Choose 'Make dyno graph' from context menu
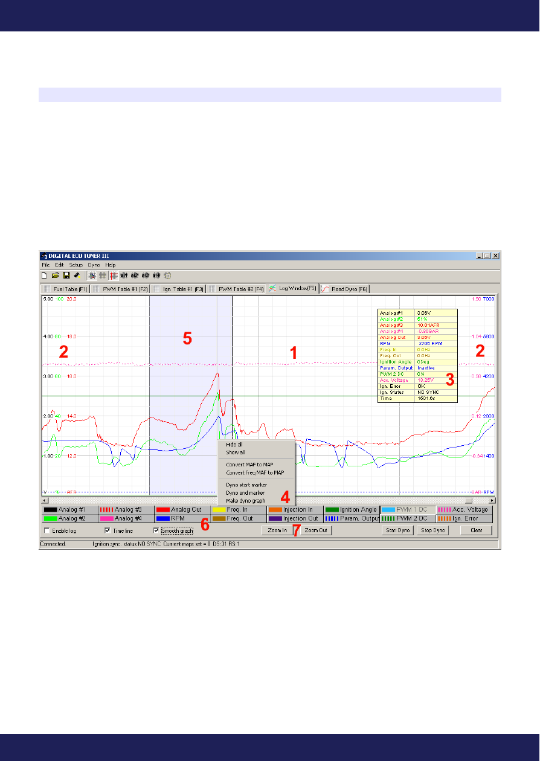 point(245,501)
